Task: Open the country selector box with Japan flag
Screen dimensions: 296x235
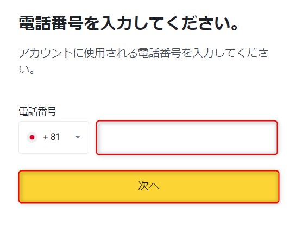Action: (54, 137)
